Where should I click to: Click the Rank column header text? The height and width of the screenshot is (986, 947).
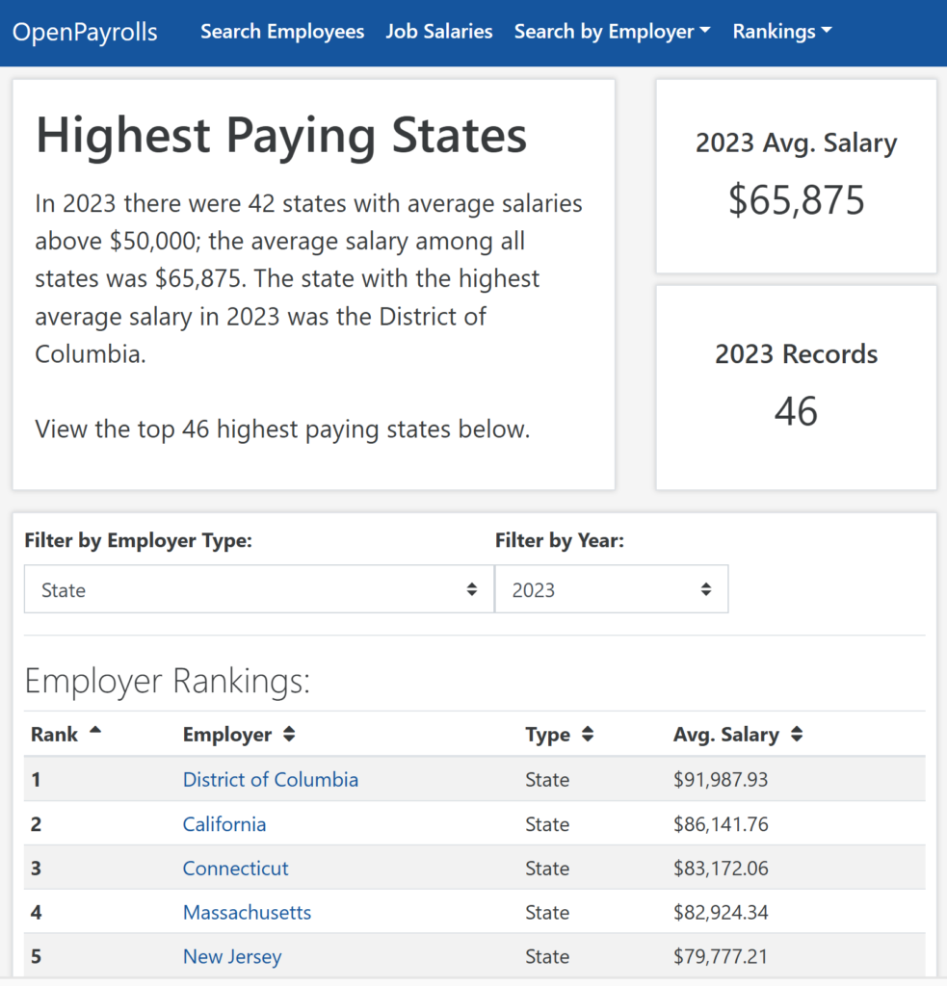[x=54, y=735]
